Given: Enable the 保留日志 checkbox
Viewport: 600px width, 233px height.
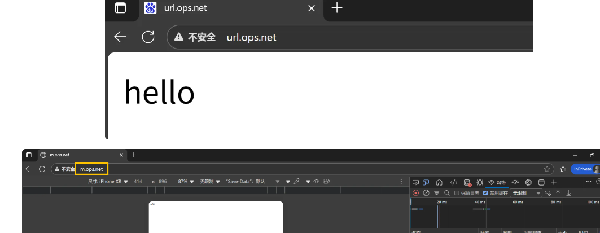Looking at the screenshot, I should click(457, 193).
